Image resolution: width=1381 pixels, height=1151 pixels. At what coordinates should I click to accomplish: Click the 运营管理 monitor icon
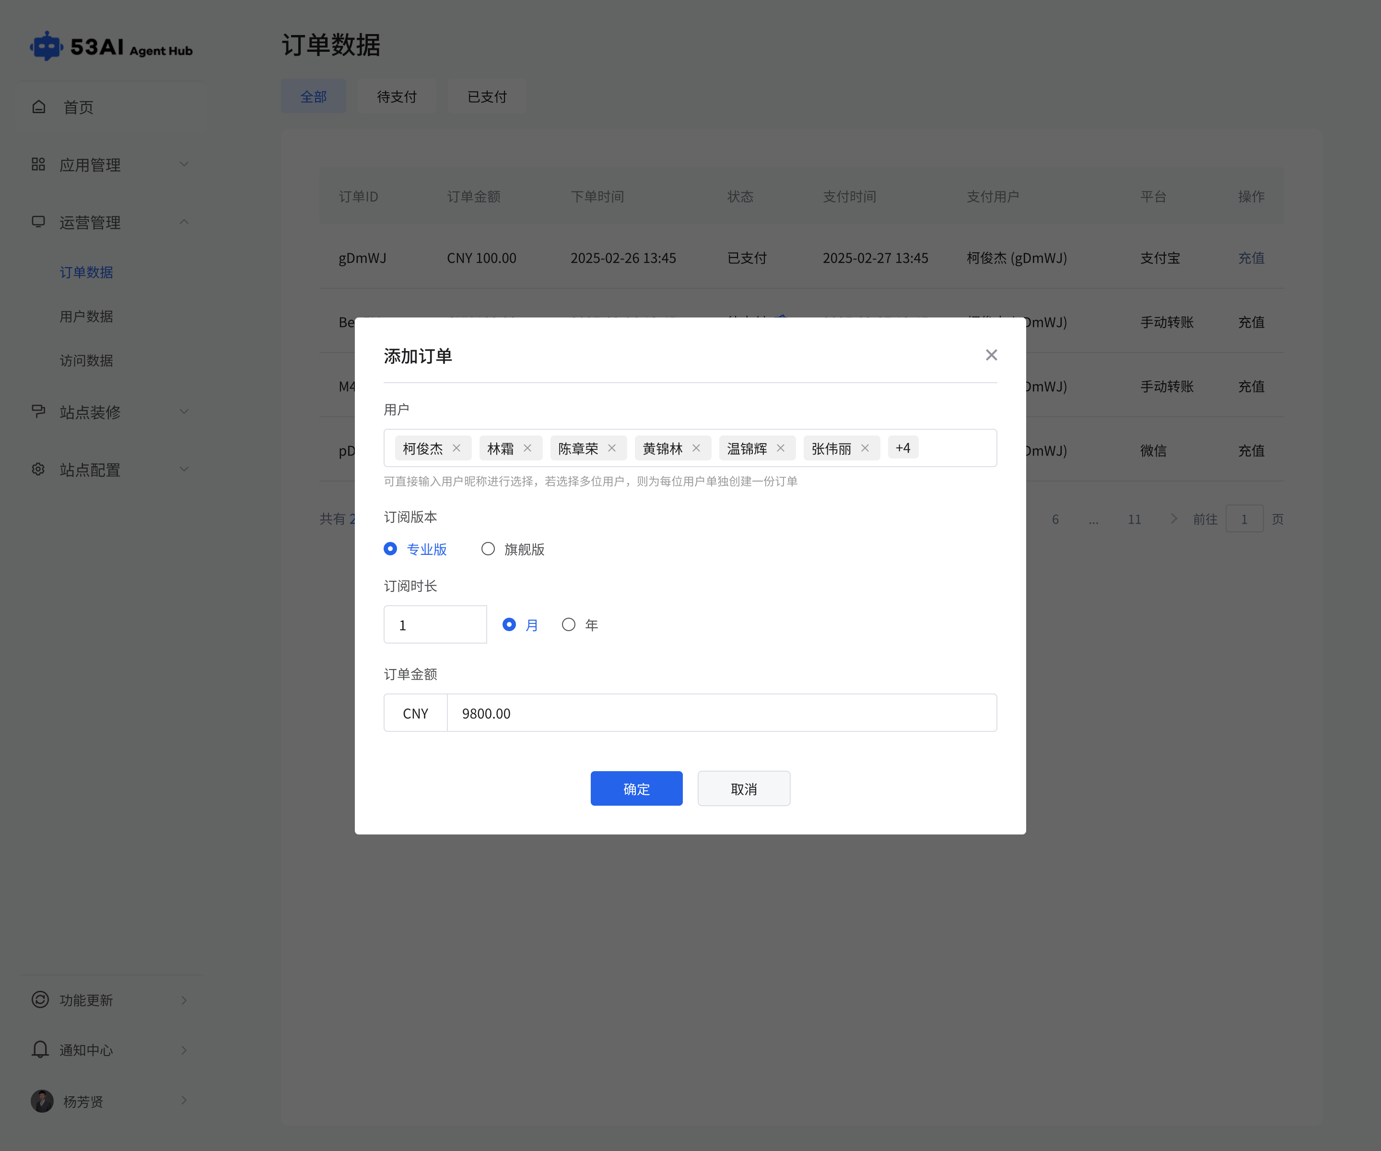[x=38, y=222]
